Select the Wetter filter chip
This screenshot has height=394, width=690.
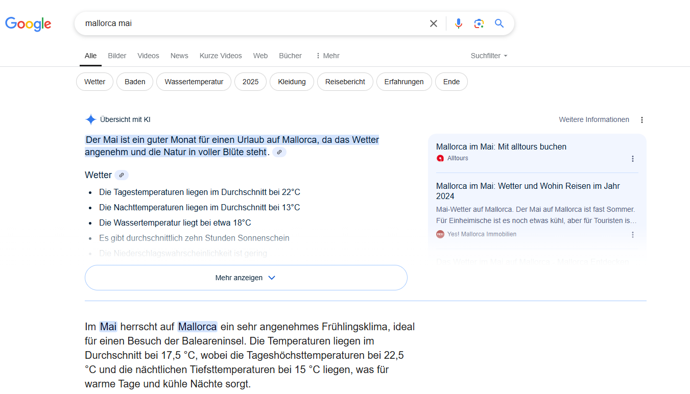pyautogui.click(x=94, y=82)
